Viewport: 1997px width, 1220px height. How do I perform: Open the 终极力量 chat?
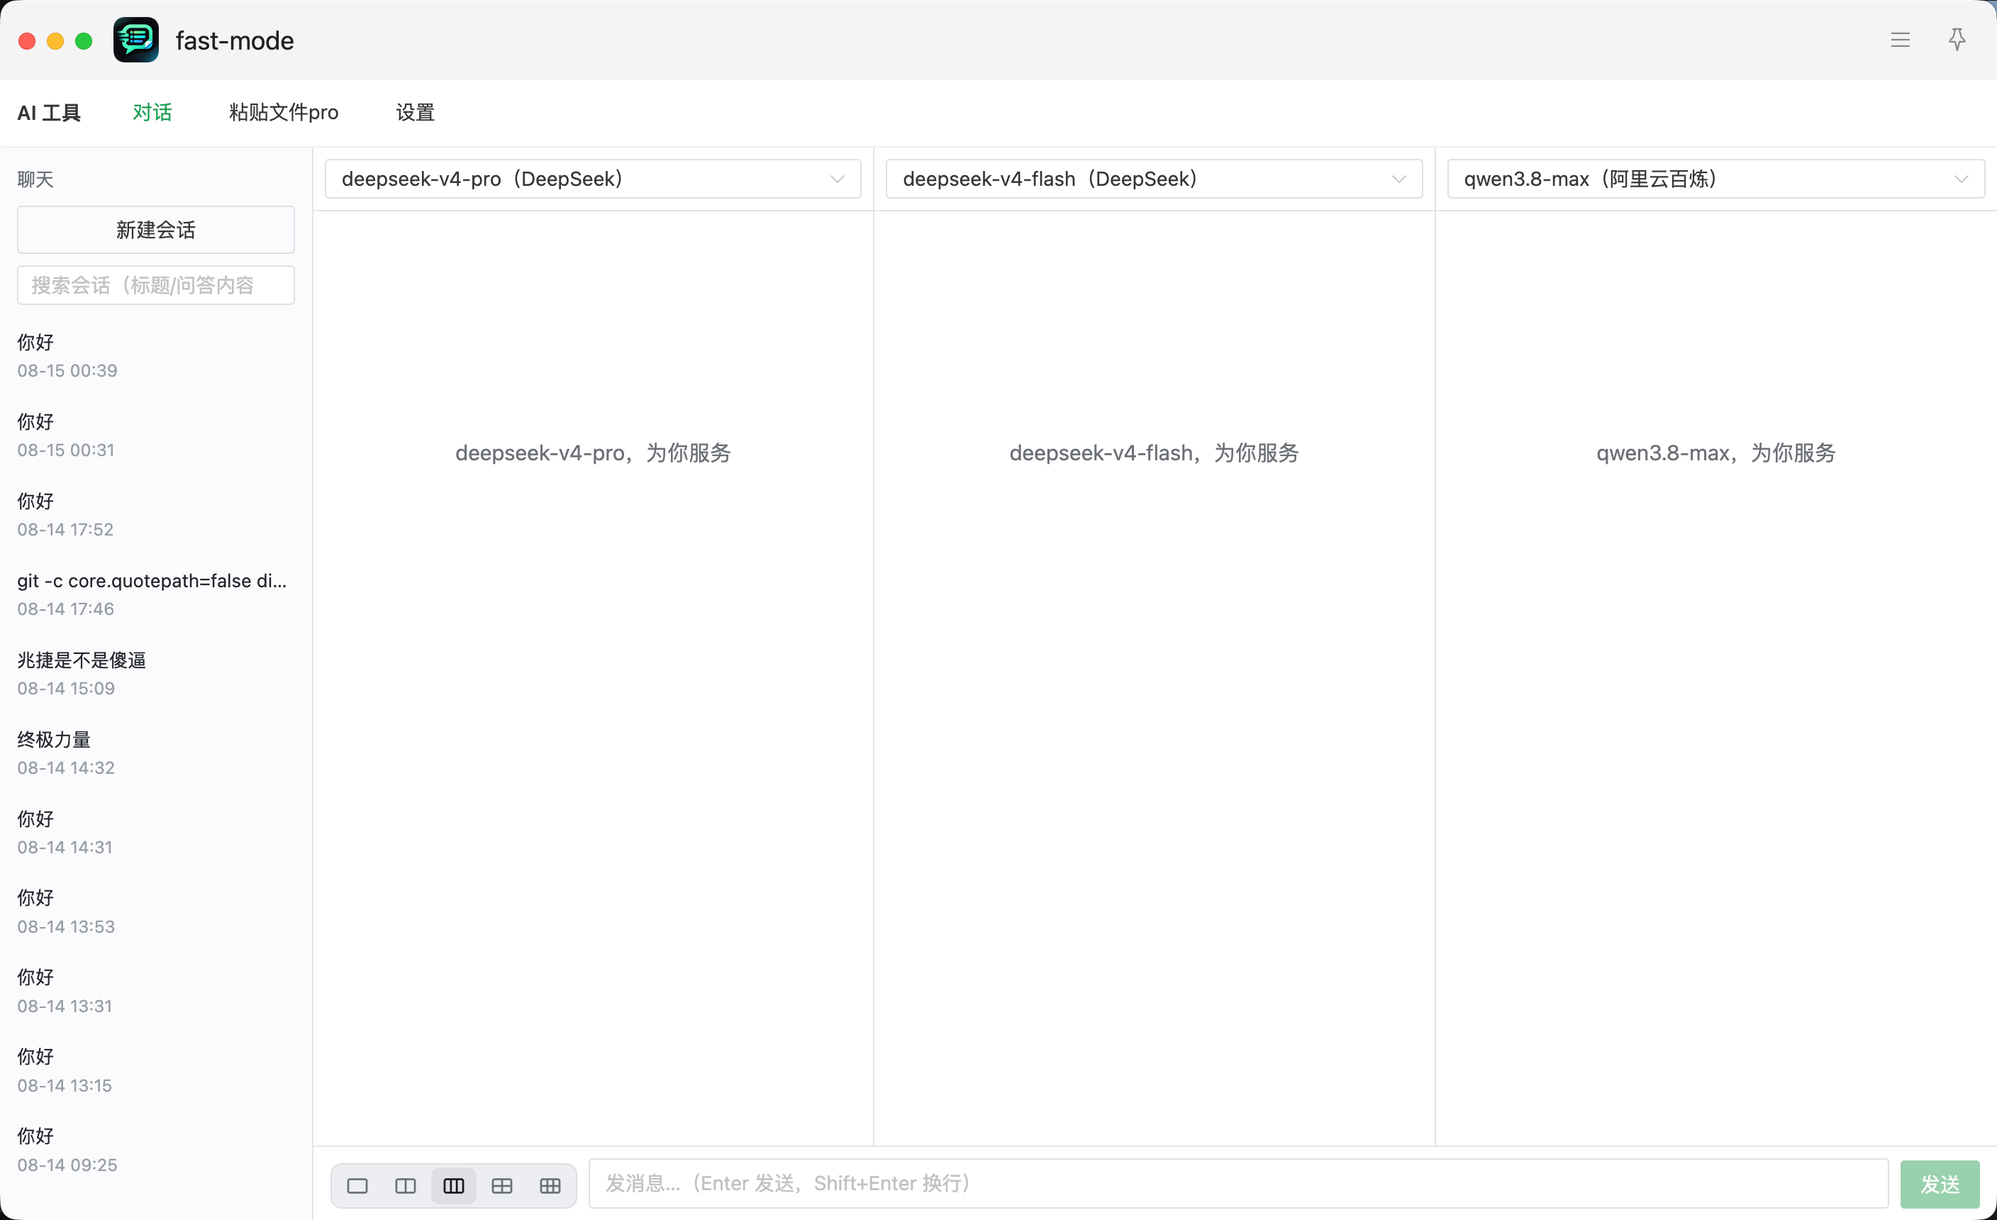[155, 753]
